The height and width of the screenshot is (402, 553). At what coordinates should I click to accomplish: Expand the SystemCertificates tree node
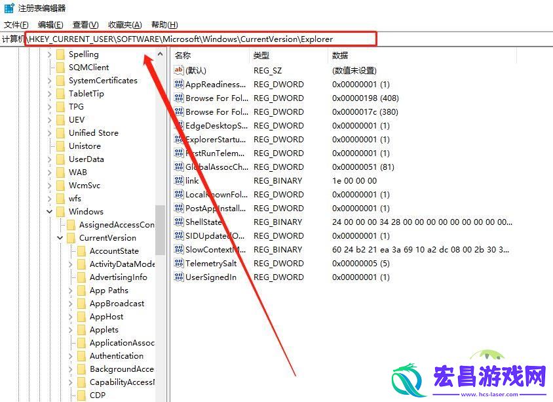coord(49,81)
